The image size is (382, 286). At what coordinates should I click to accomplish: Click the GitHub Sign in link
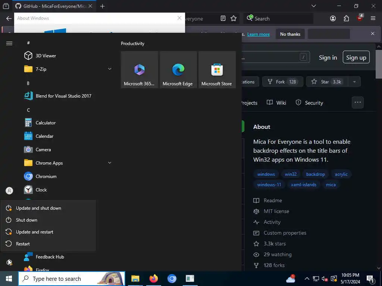[328, 58]
